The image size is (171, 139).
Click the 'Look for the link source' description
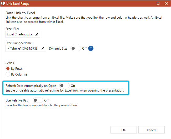42,105
